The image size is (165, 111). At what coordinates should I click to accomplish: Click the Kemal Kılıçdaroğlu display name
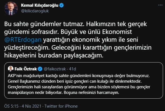[40, 5]
